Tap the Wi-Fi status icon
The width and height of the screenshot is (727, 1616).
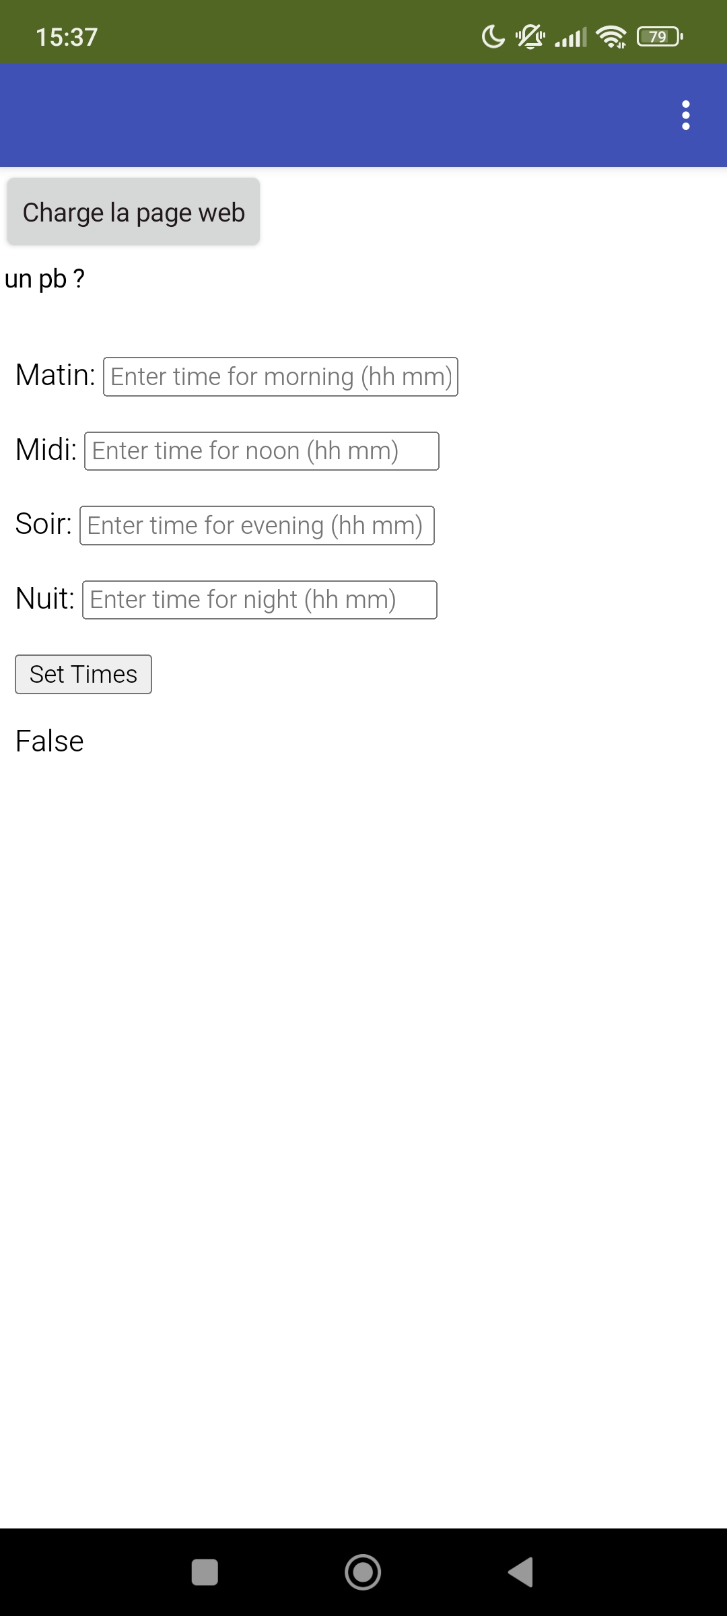click(x=611, y=36)
